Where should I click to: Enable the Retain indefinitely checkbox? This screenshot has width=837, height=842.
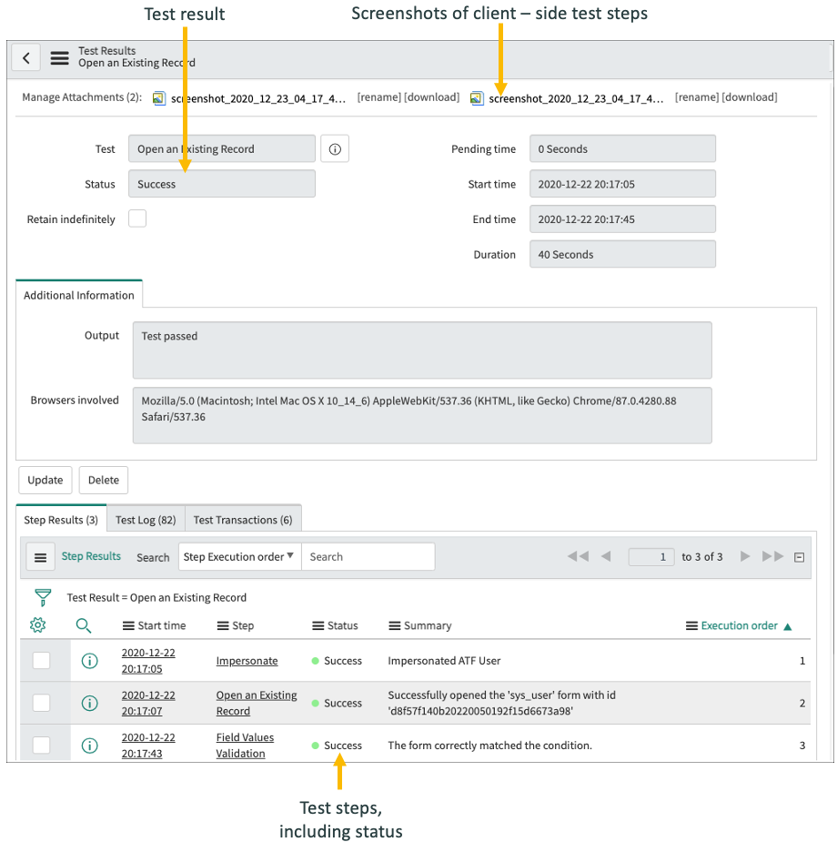[136, 218]
